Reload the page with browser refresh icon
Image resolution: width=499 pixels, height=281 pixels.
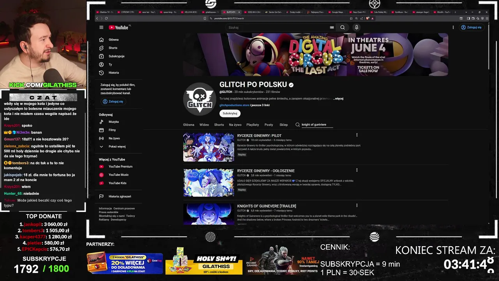106,18
